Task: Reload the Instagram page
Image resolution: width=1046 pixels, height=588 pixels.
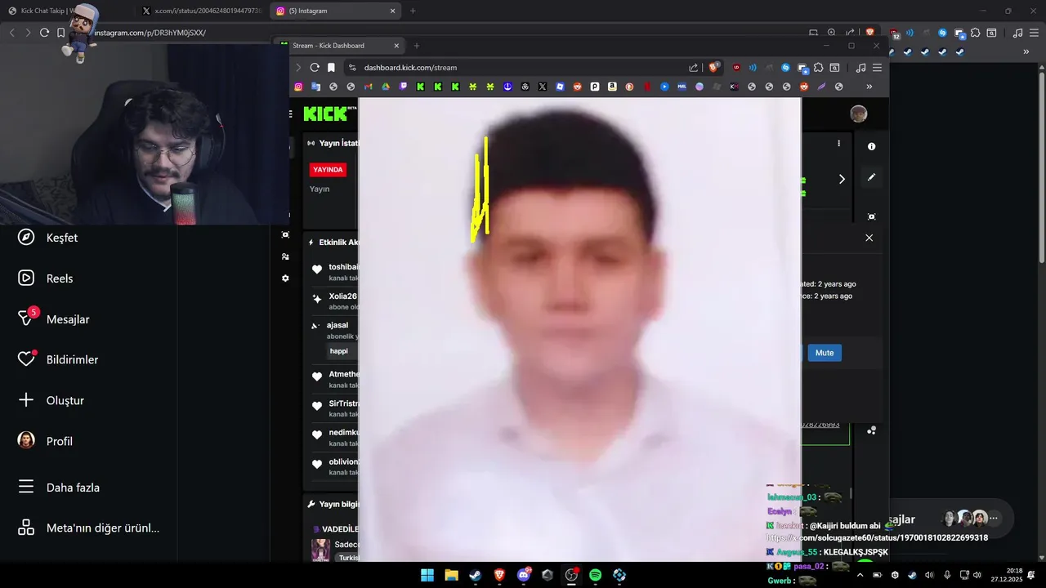Action: coord(44,33)
